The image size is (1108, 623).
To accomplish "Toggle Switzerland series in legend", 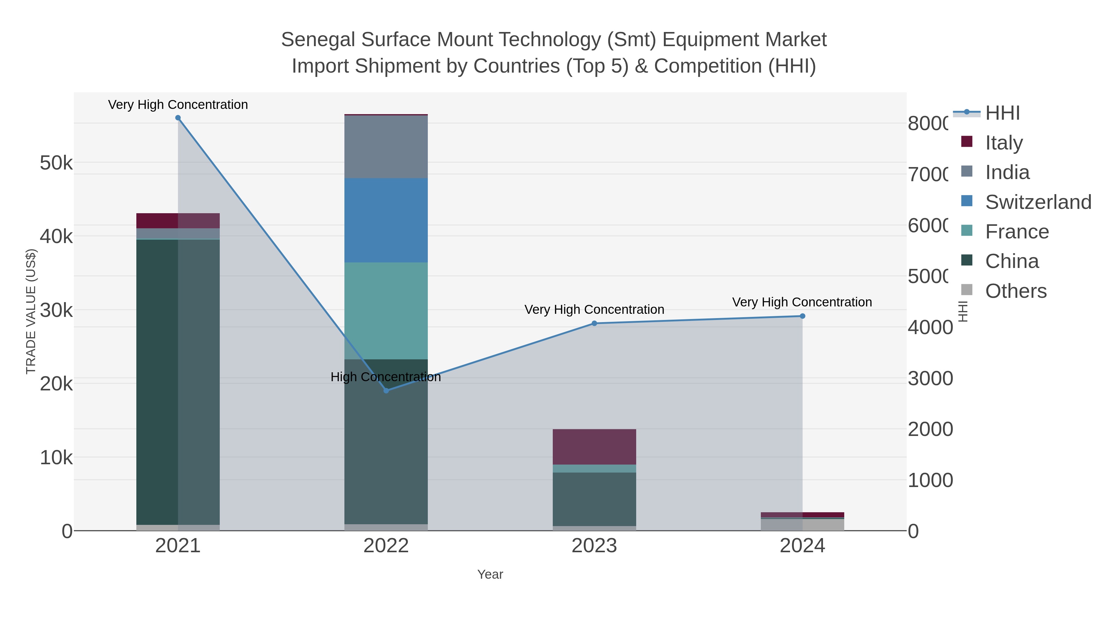I will (1026, 202).
